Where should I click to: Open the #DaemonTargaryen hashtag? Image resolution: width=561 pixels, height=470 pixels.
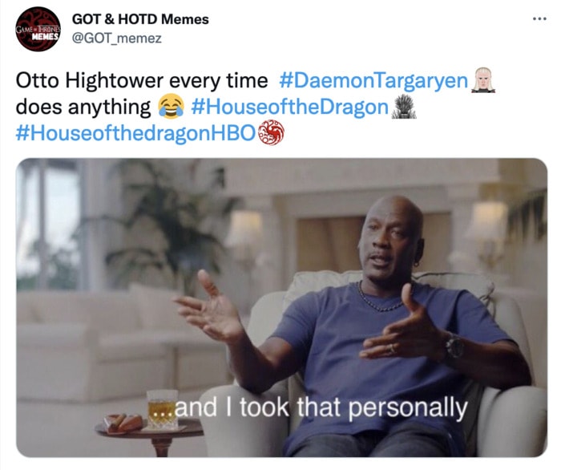point(373,80)
